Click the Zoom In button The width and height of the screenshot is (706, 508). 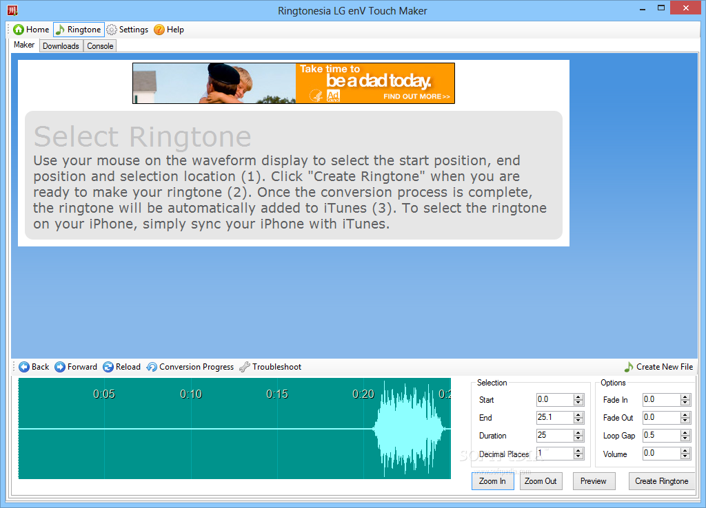[492, 481]
